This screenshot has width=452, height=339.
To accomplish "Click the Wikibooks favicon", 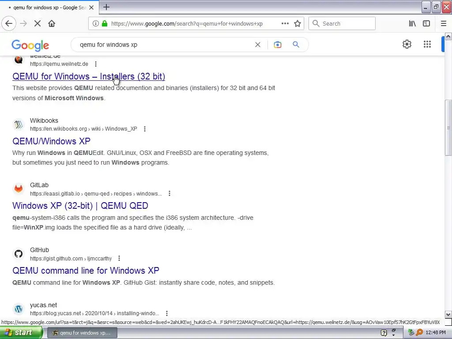I will tap(19, 124).
